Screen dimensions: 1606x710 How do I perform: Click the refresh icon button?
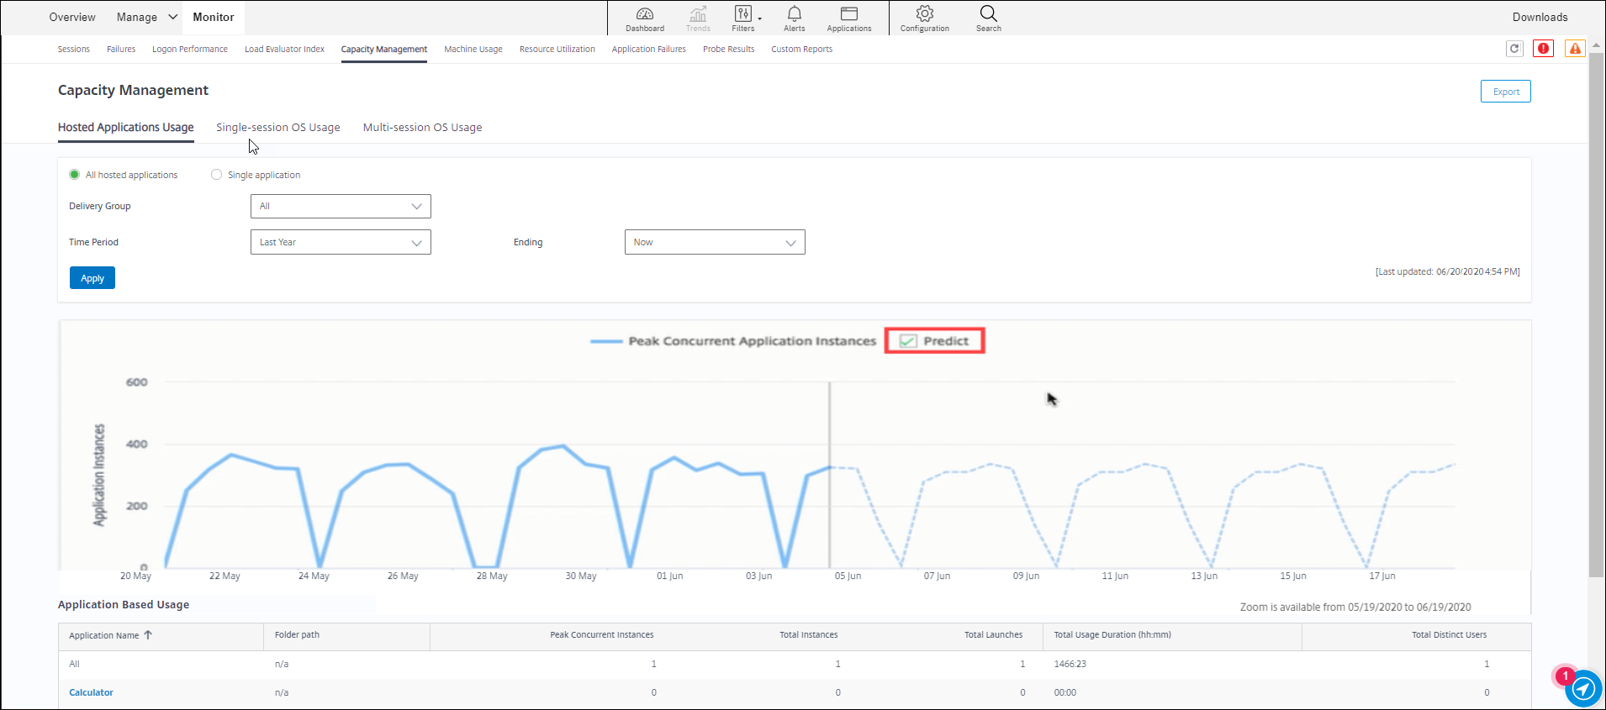(1514, 49)
